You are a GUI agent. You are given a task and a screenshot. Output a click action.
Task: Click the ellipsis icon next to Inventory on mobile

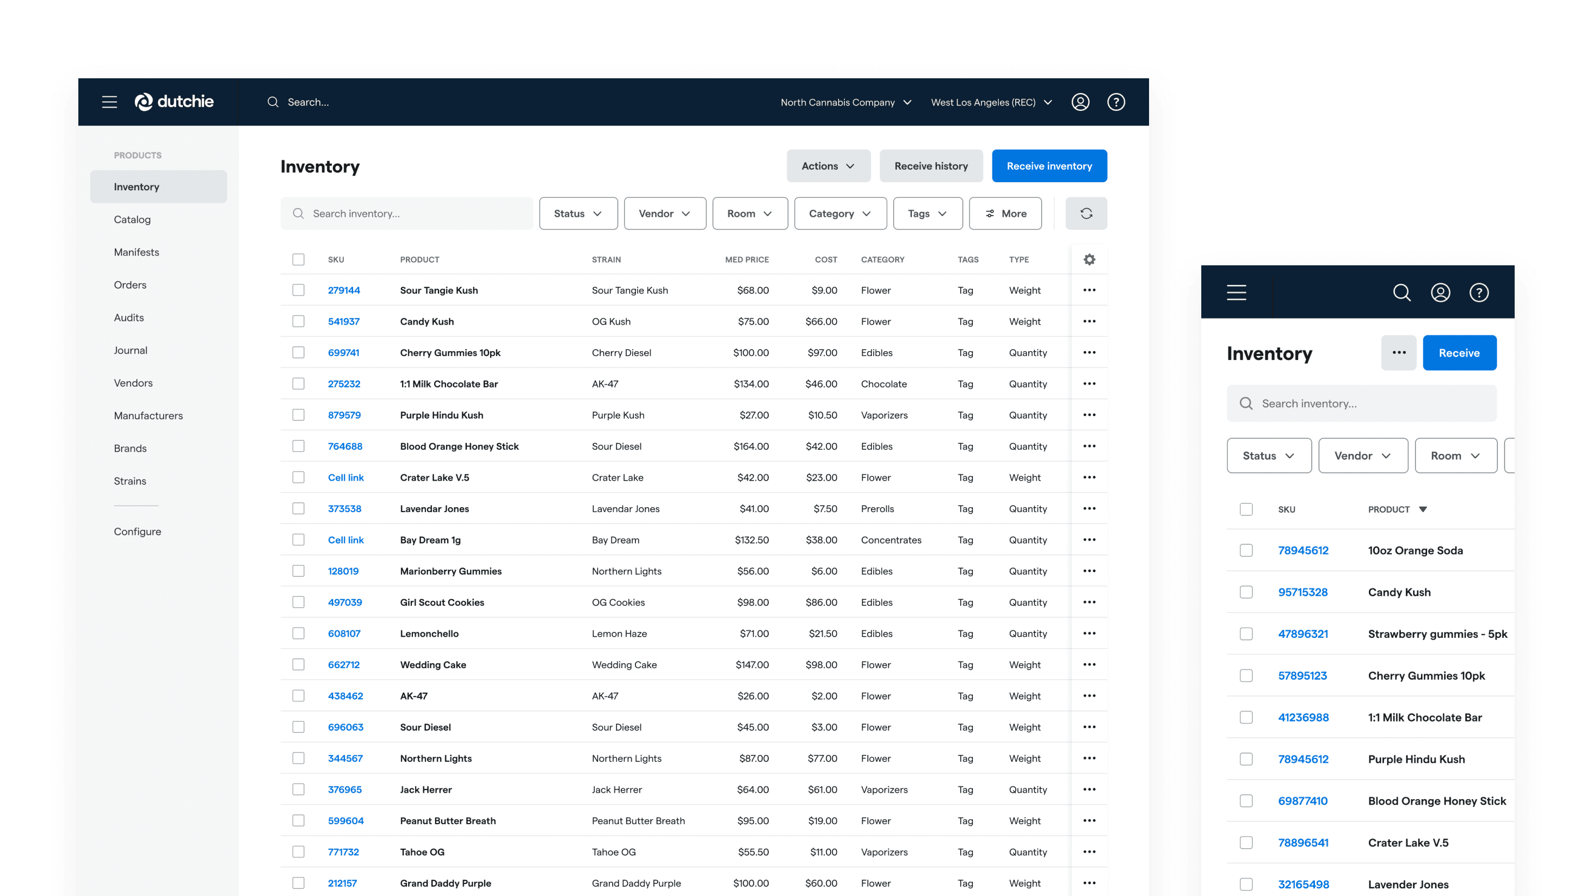[x=1399, y=352]
